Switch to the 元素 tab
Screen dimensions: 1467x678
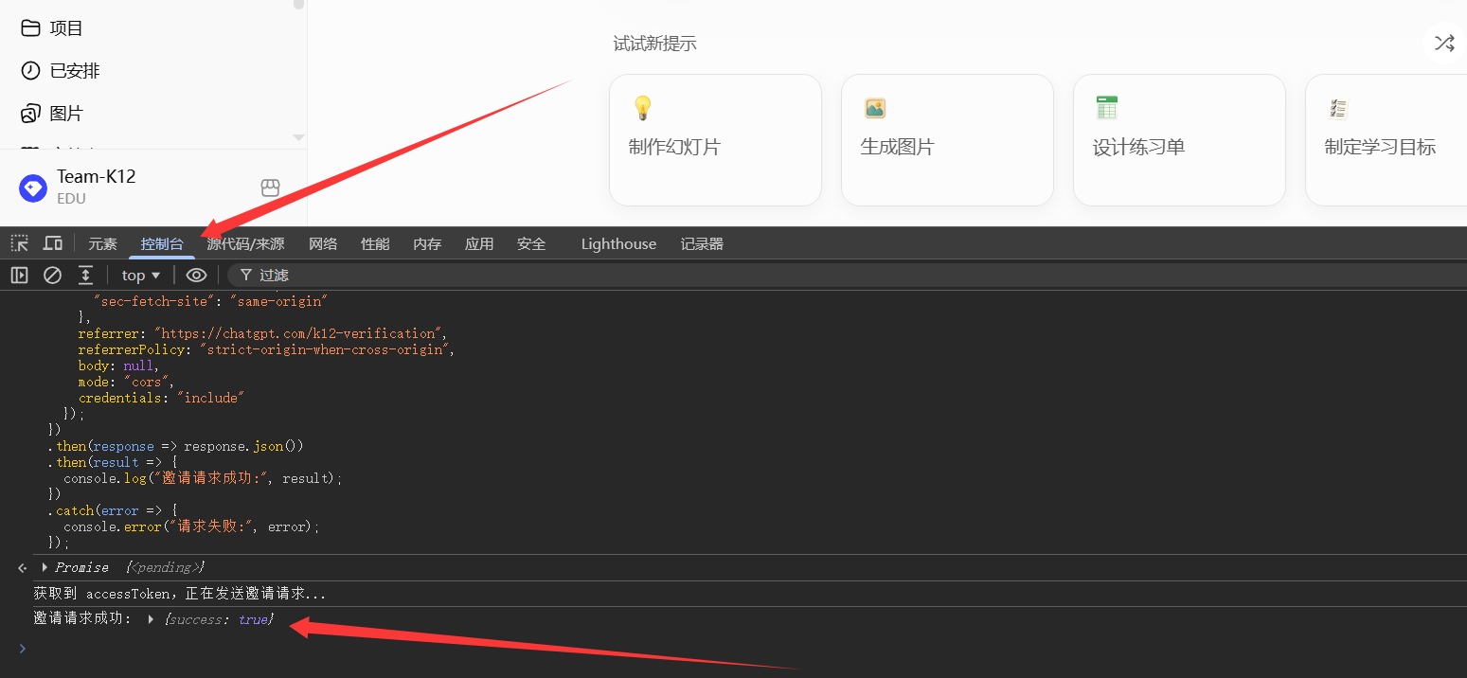[102, 244]
